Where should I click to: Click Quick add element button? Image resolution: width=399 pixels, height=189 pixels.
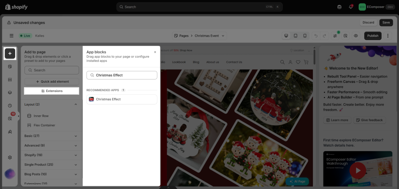click(52, 82)
